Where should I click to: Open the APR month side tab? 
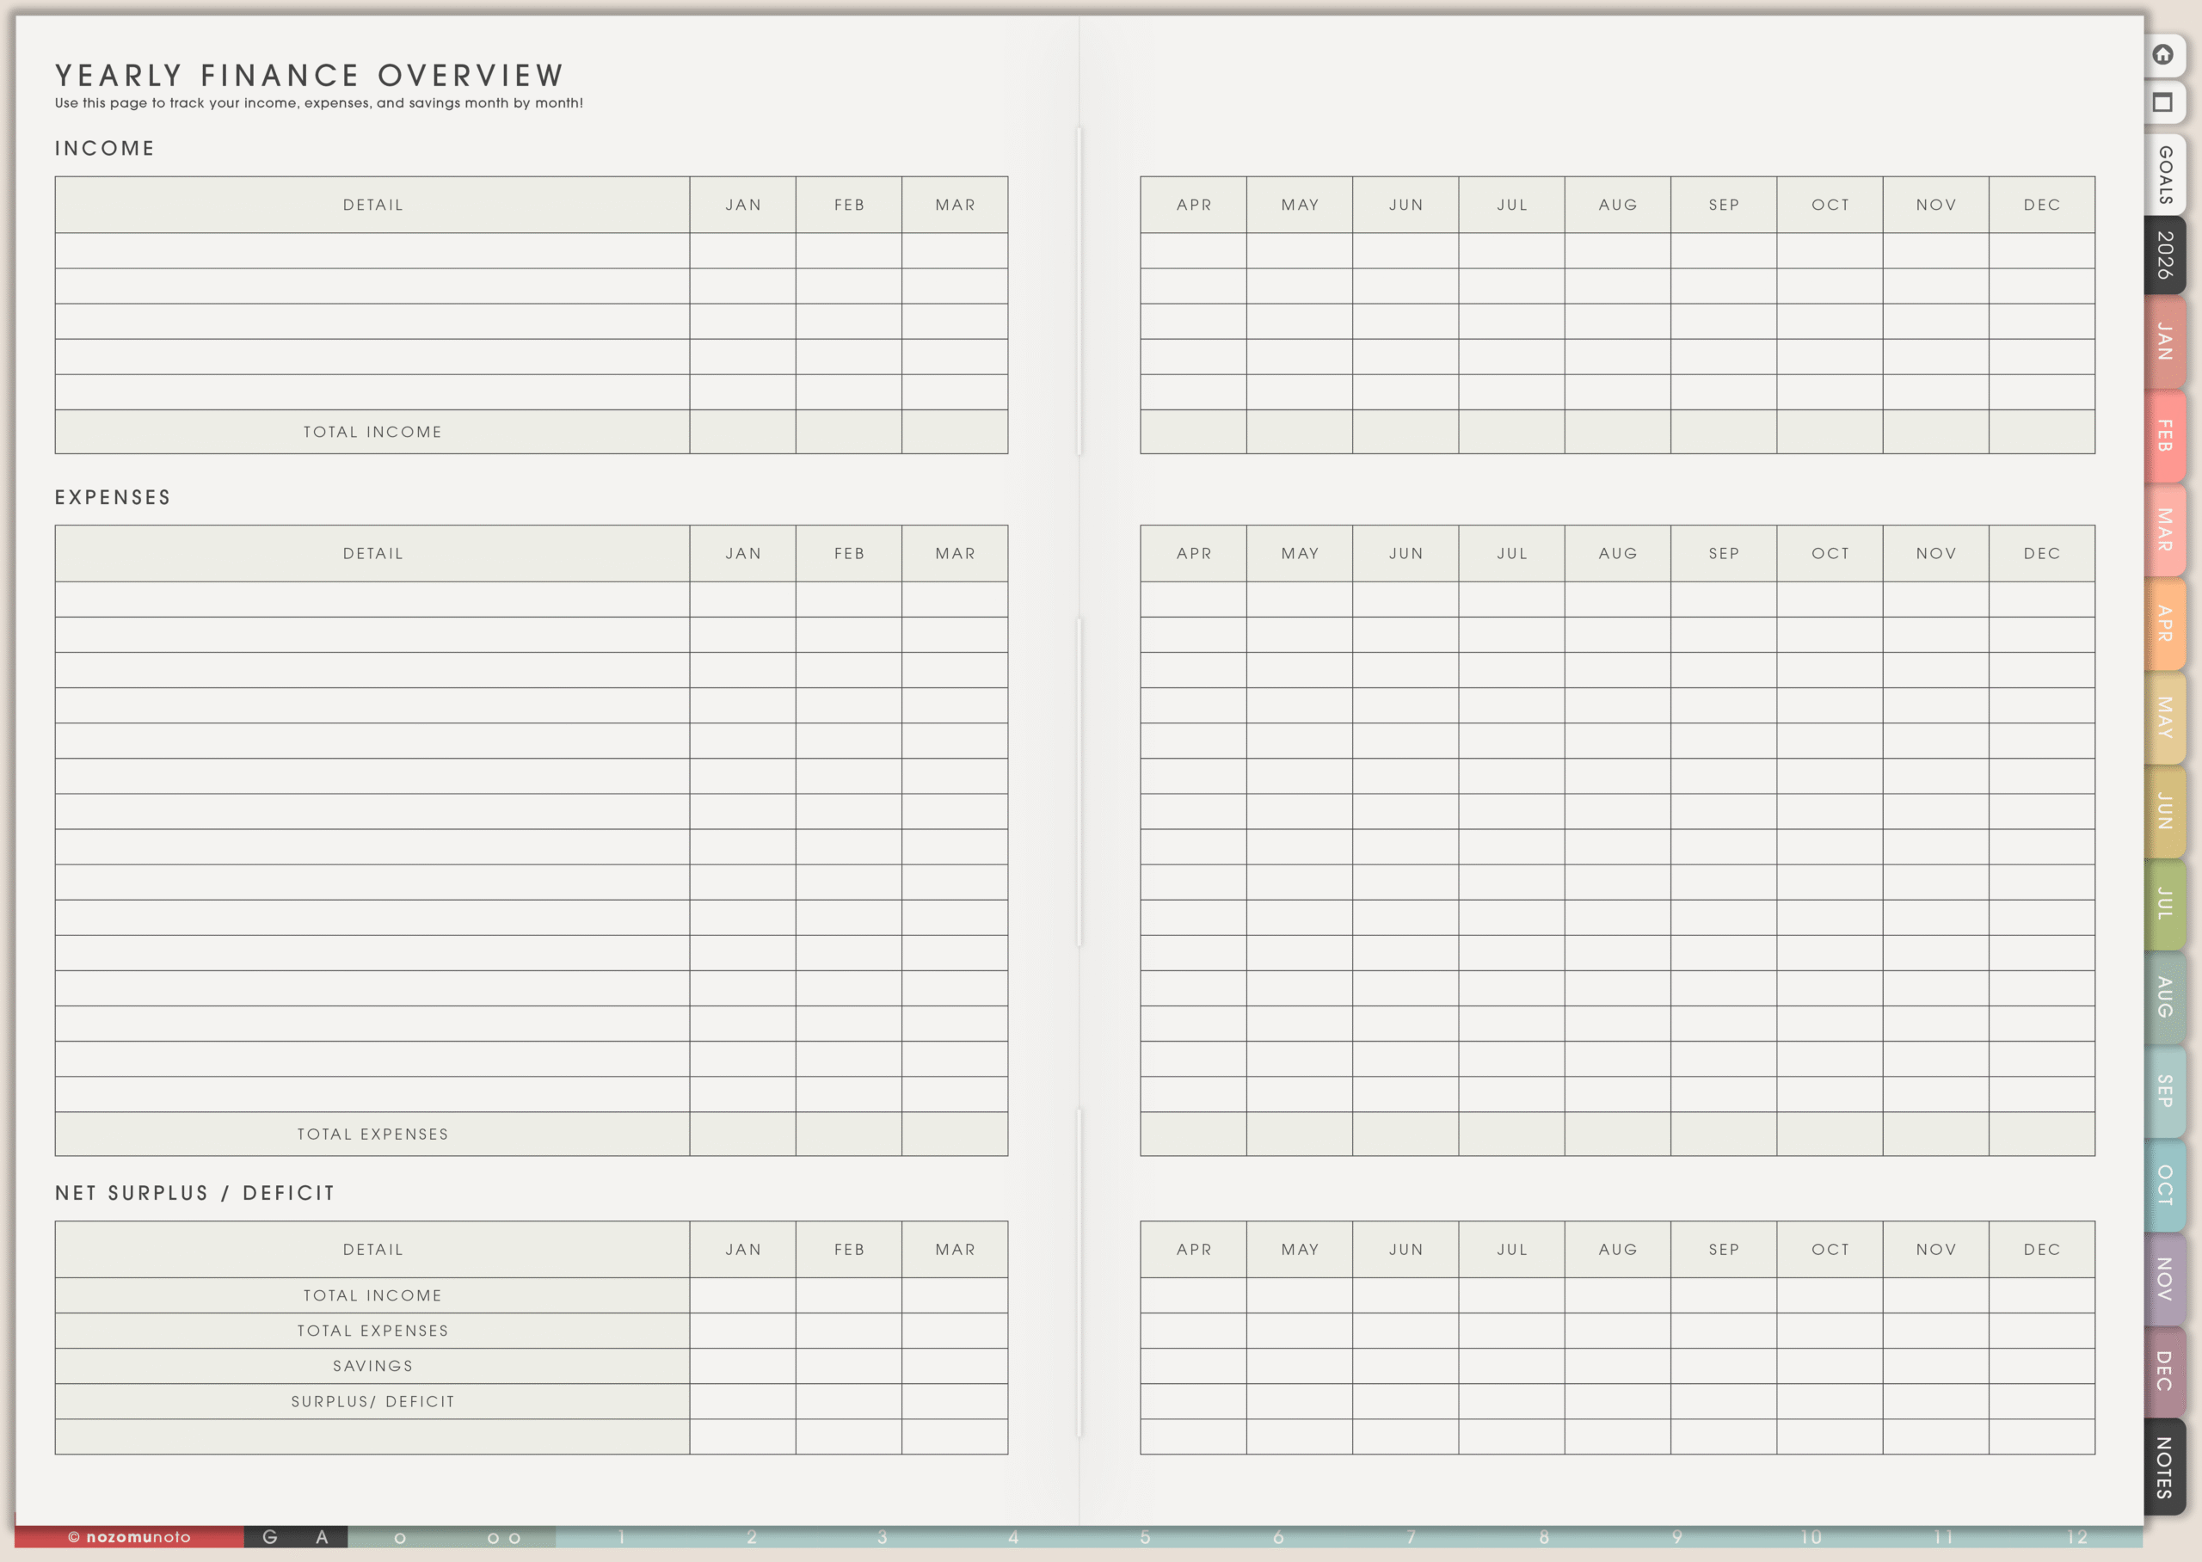2166,624
